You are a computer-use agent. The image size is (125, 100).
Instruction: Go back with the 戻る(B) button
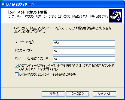53,94
